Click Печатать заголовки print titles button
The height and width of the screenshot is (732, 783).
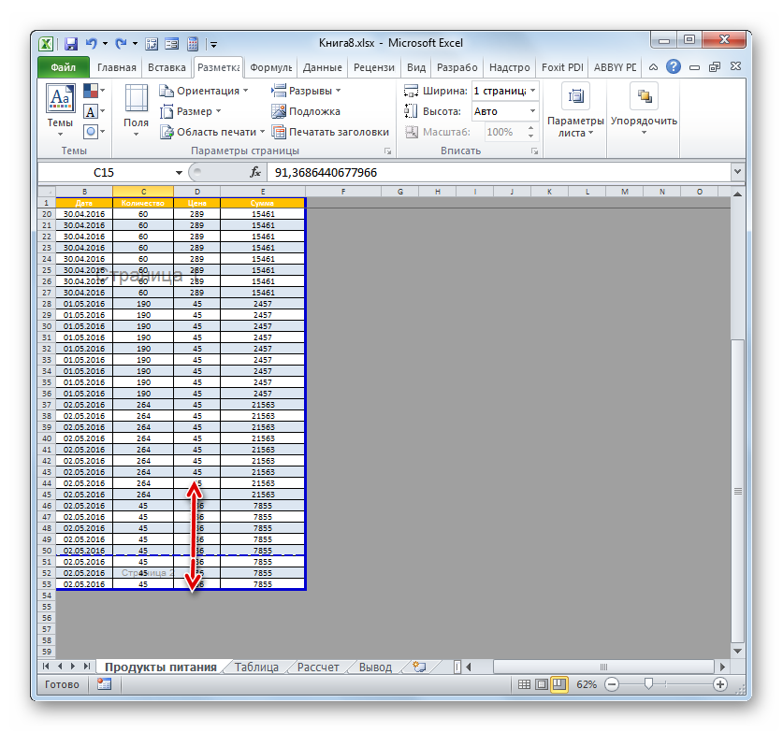click(330, 132)
